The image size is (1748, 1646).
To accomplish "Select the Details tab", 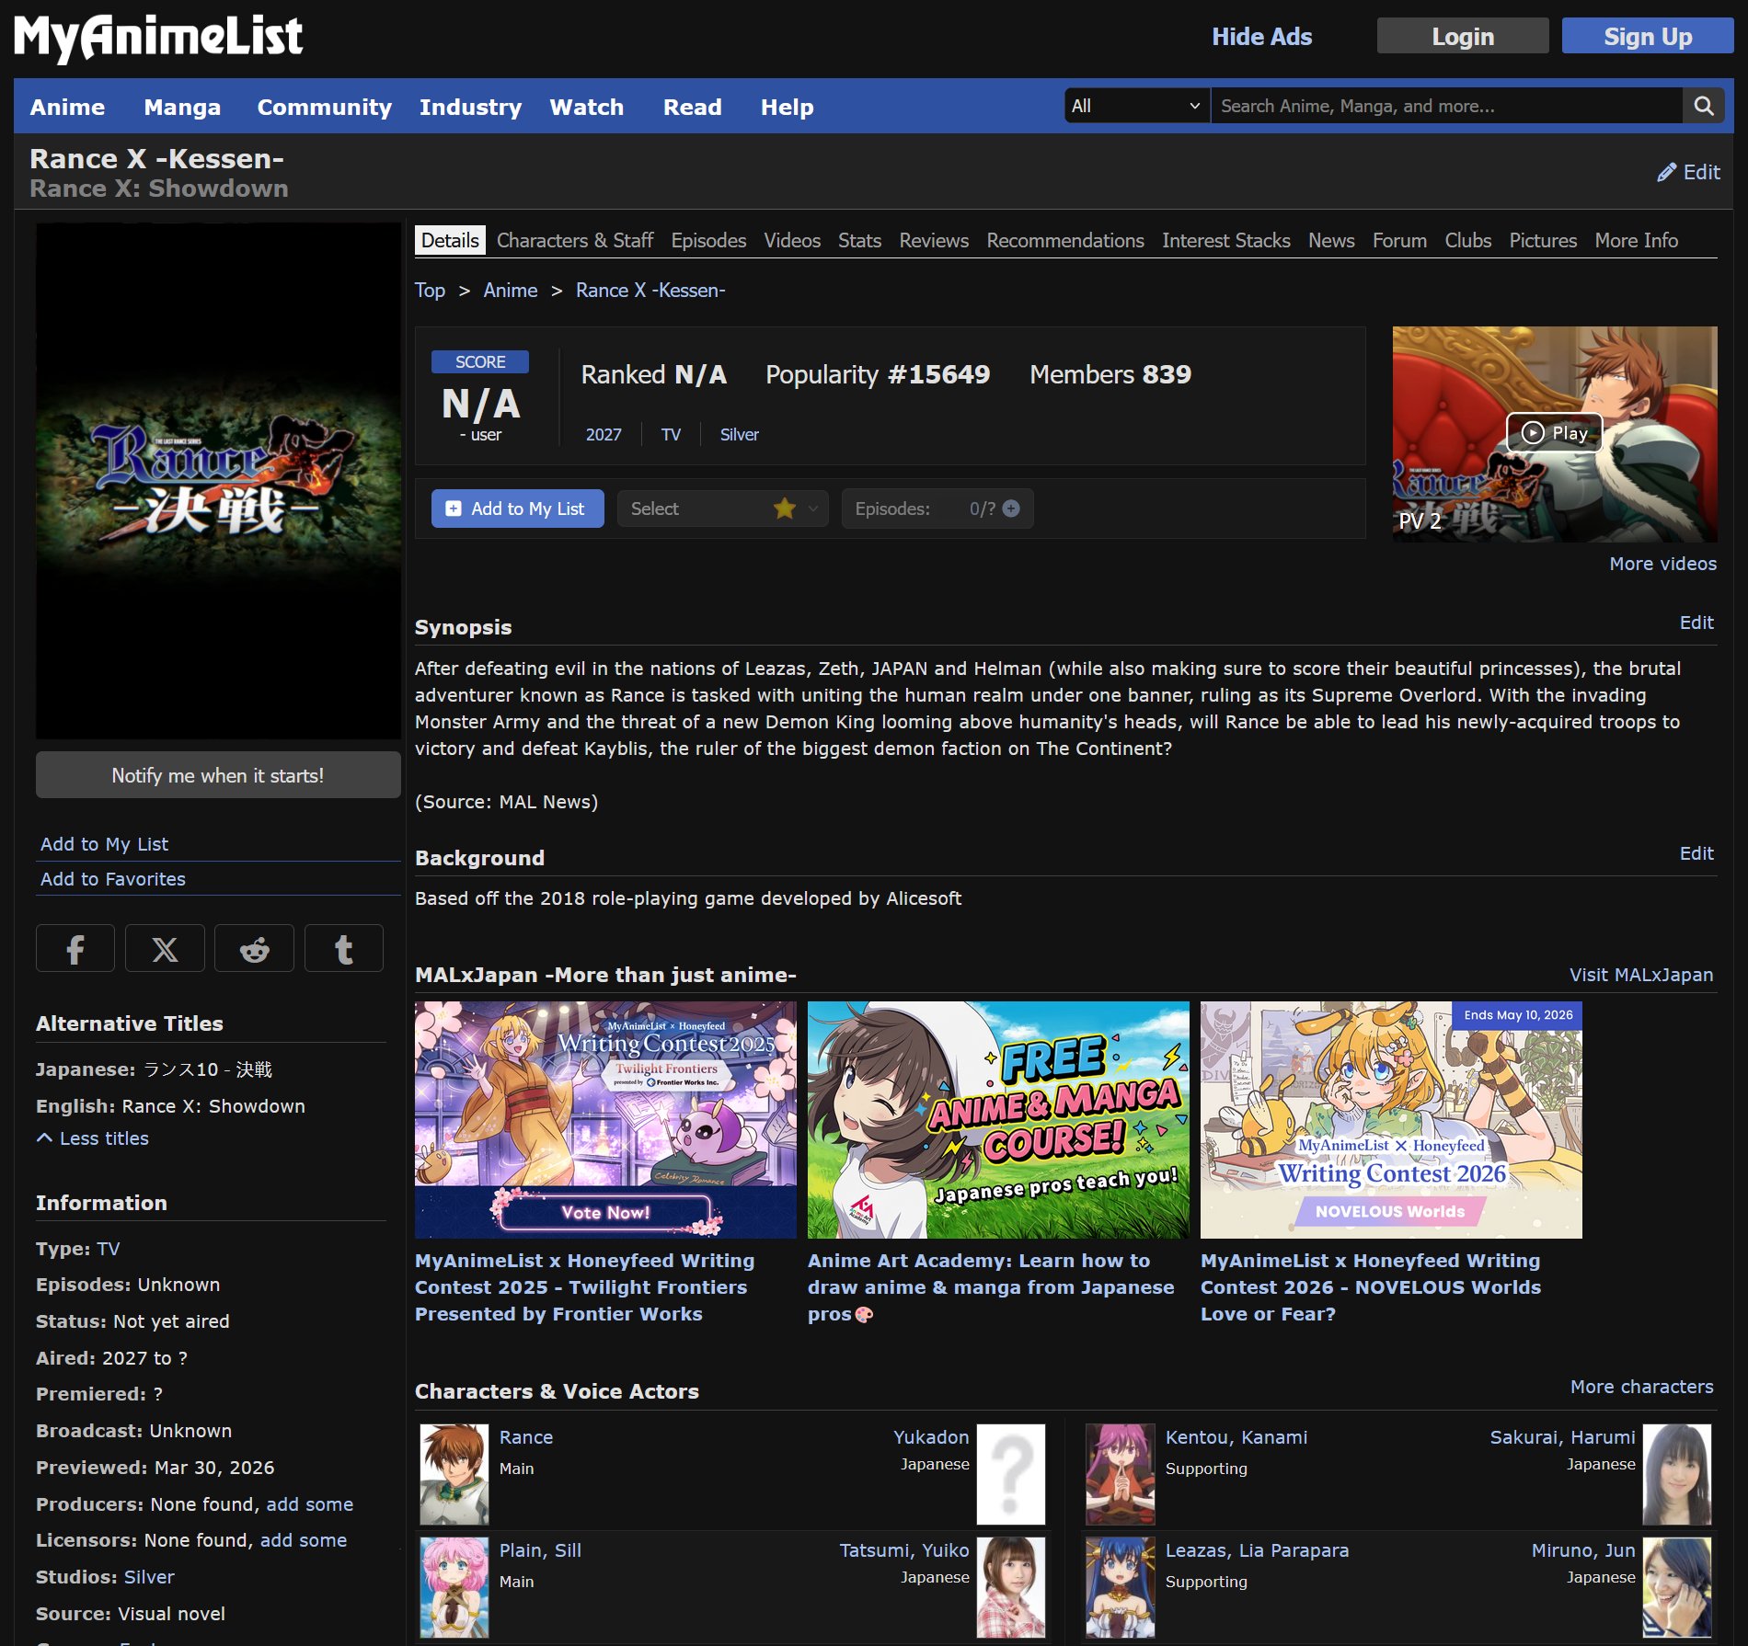I will coord(450,240).
